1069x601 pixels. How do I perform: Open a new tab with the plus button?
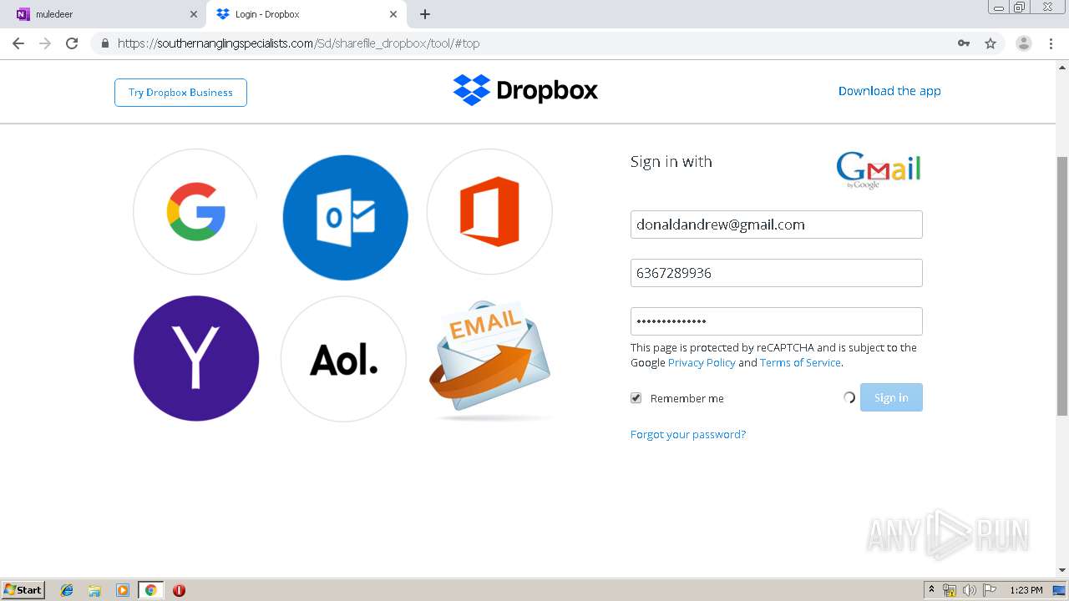pos(425,14)
